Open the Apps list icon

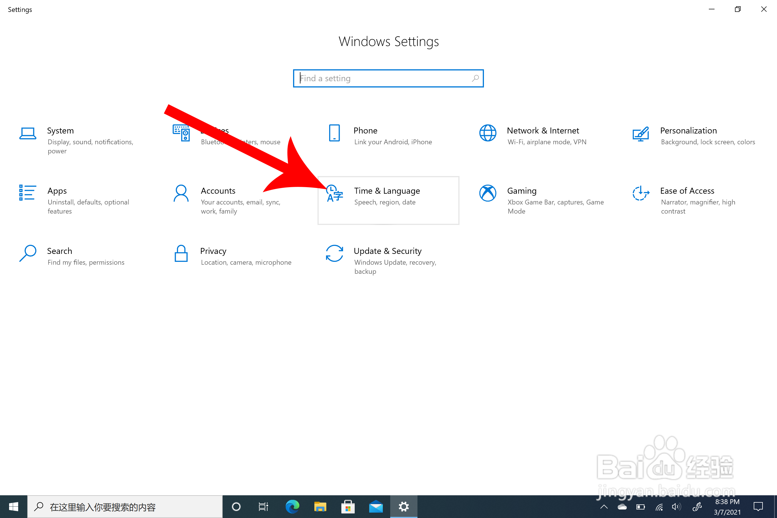[x=28, y=193]
